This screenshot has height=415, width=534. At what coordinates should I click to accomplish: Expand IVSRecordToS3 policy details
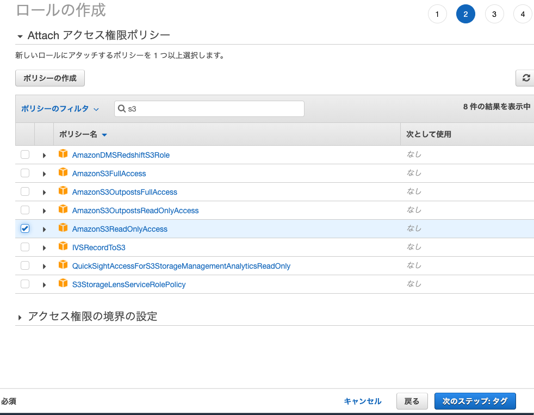tap(44, 247)
